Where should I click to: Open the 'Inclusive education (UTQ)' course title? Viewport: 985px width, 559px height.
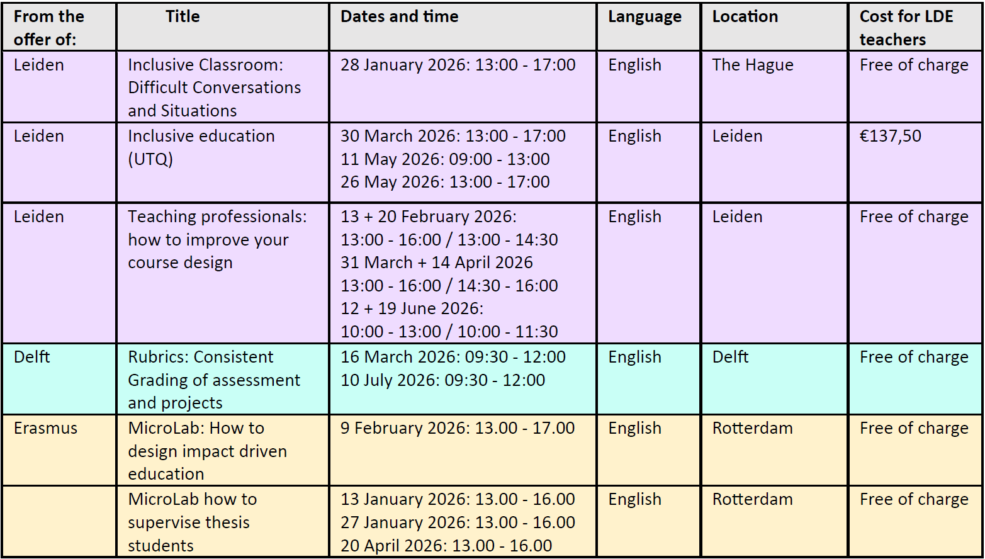point(201,147)
